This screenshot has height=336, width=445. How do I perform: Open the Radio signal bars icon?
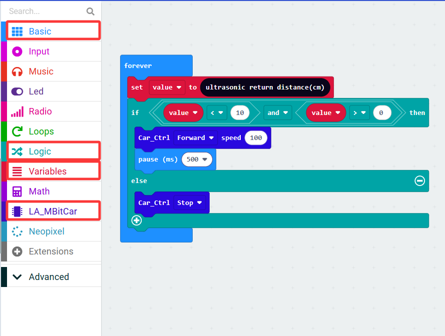point(17,111)
